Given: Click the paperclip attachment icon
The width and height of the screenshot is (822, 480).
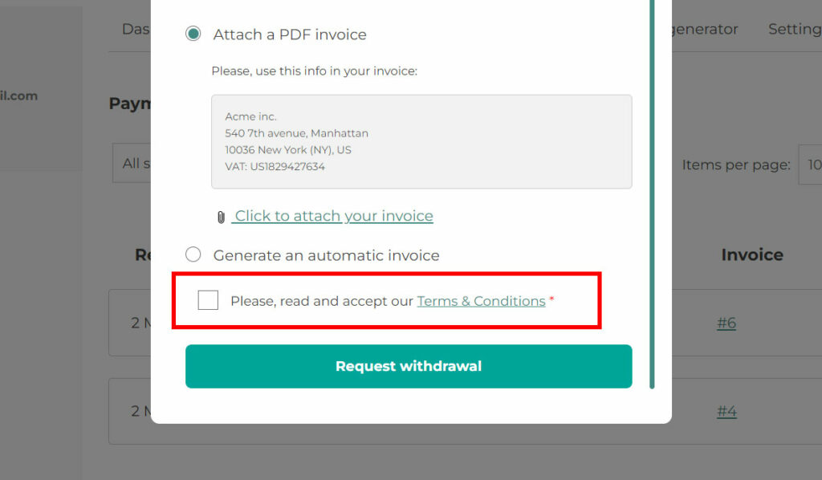Looking at the screenshot, I should [x=221, y=217].
